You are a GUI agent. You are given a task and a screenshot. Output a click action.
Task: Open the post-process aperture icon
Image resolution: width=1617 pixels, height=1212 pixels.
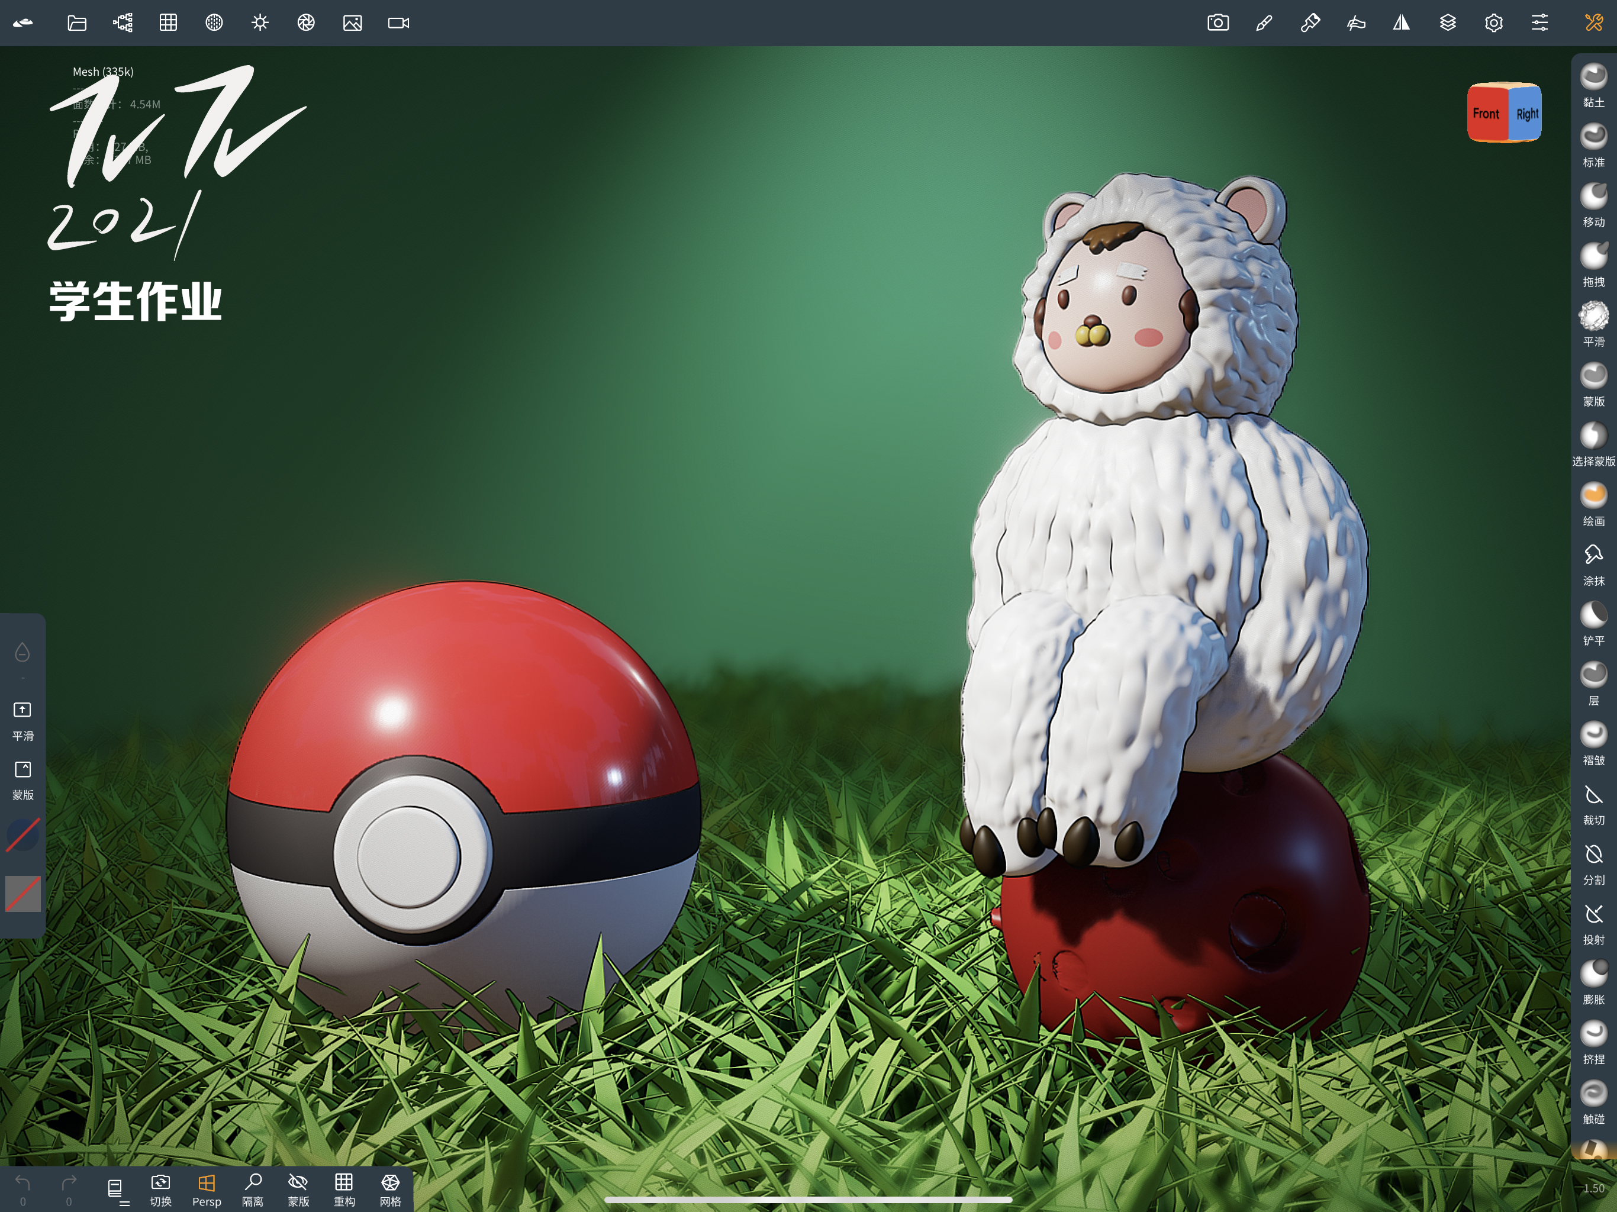tap(307, 22)
